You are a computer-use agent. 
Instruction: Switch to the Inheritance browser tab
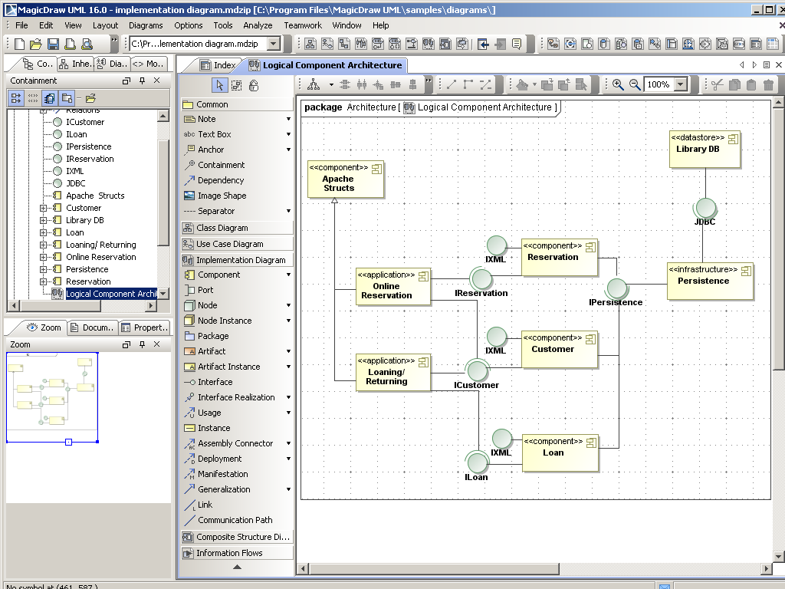coord(76,64)
